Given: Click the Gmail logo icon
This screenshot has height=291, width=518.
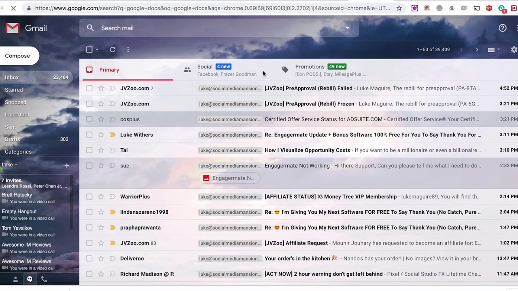Looking at the screenshot, I should 13,28.
